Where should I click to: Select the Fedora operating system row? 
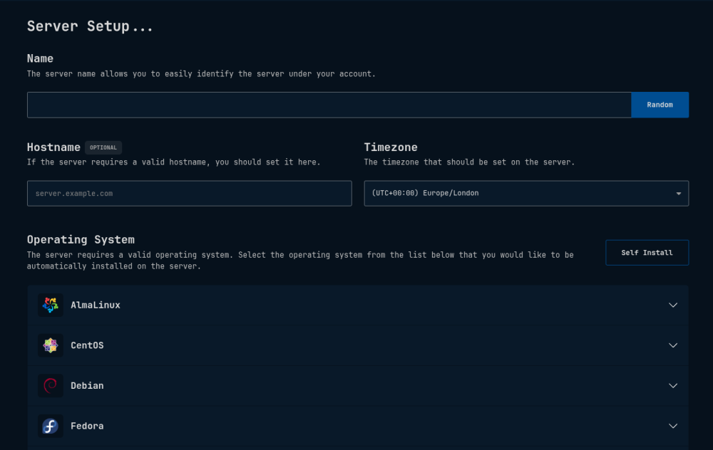click(x=357, y=426)
